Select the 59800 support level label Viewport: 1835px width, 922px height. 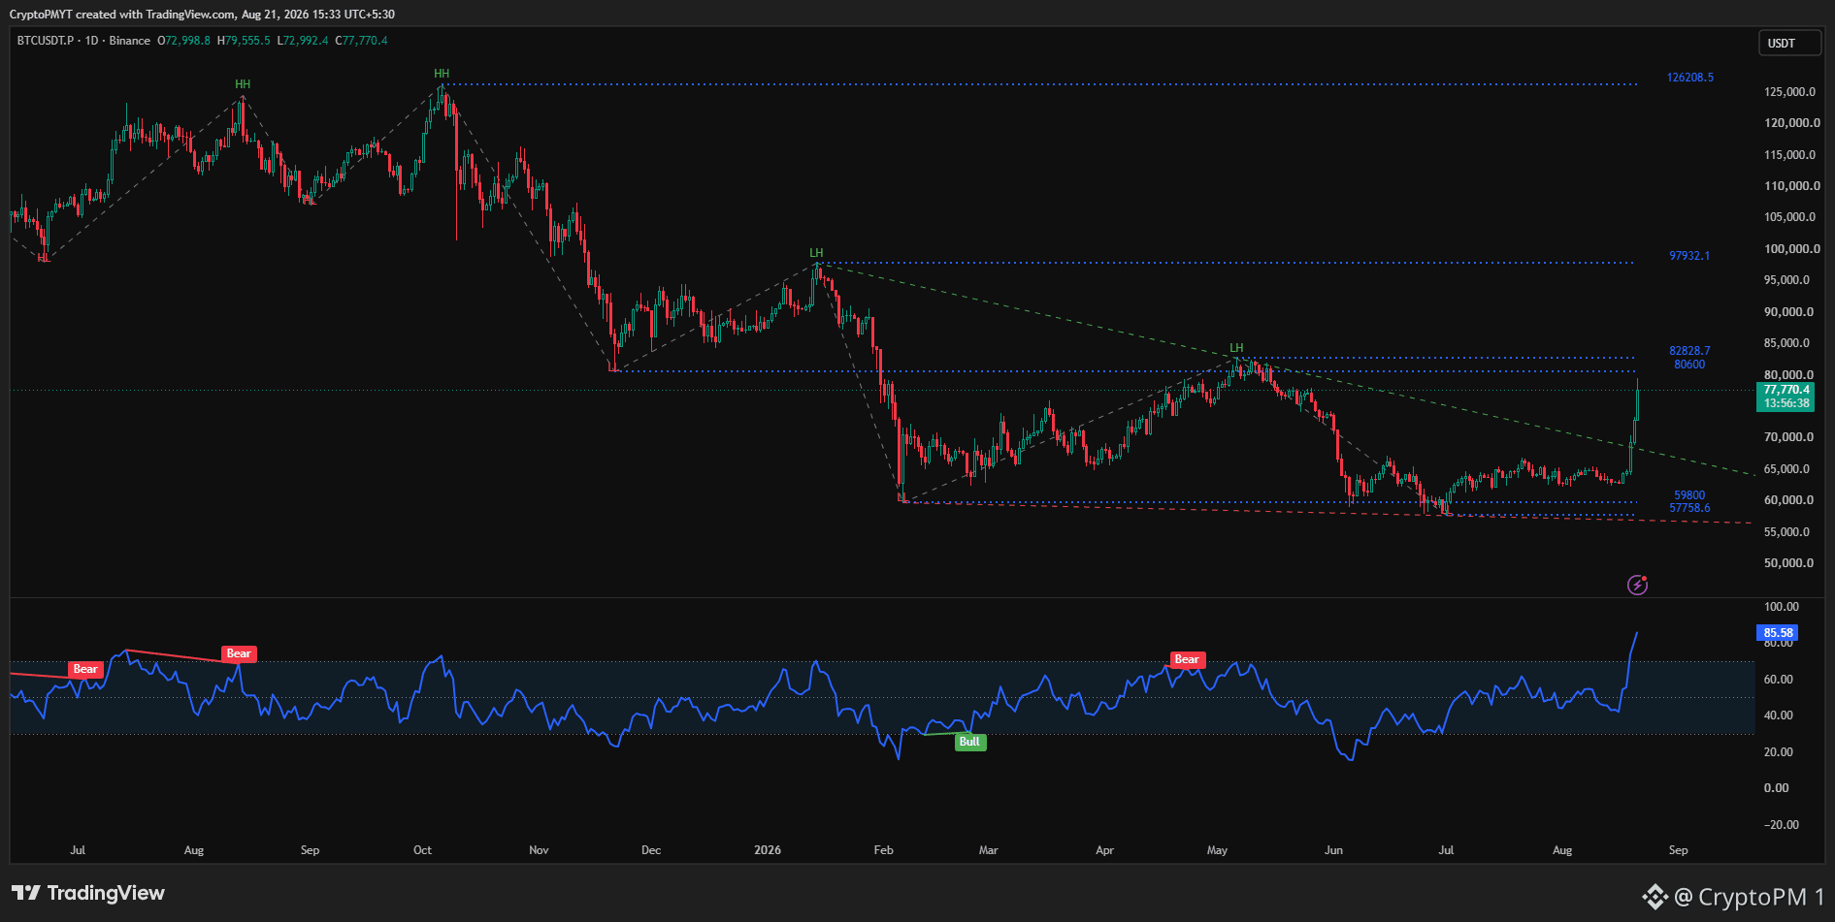point(1689,495)
